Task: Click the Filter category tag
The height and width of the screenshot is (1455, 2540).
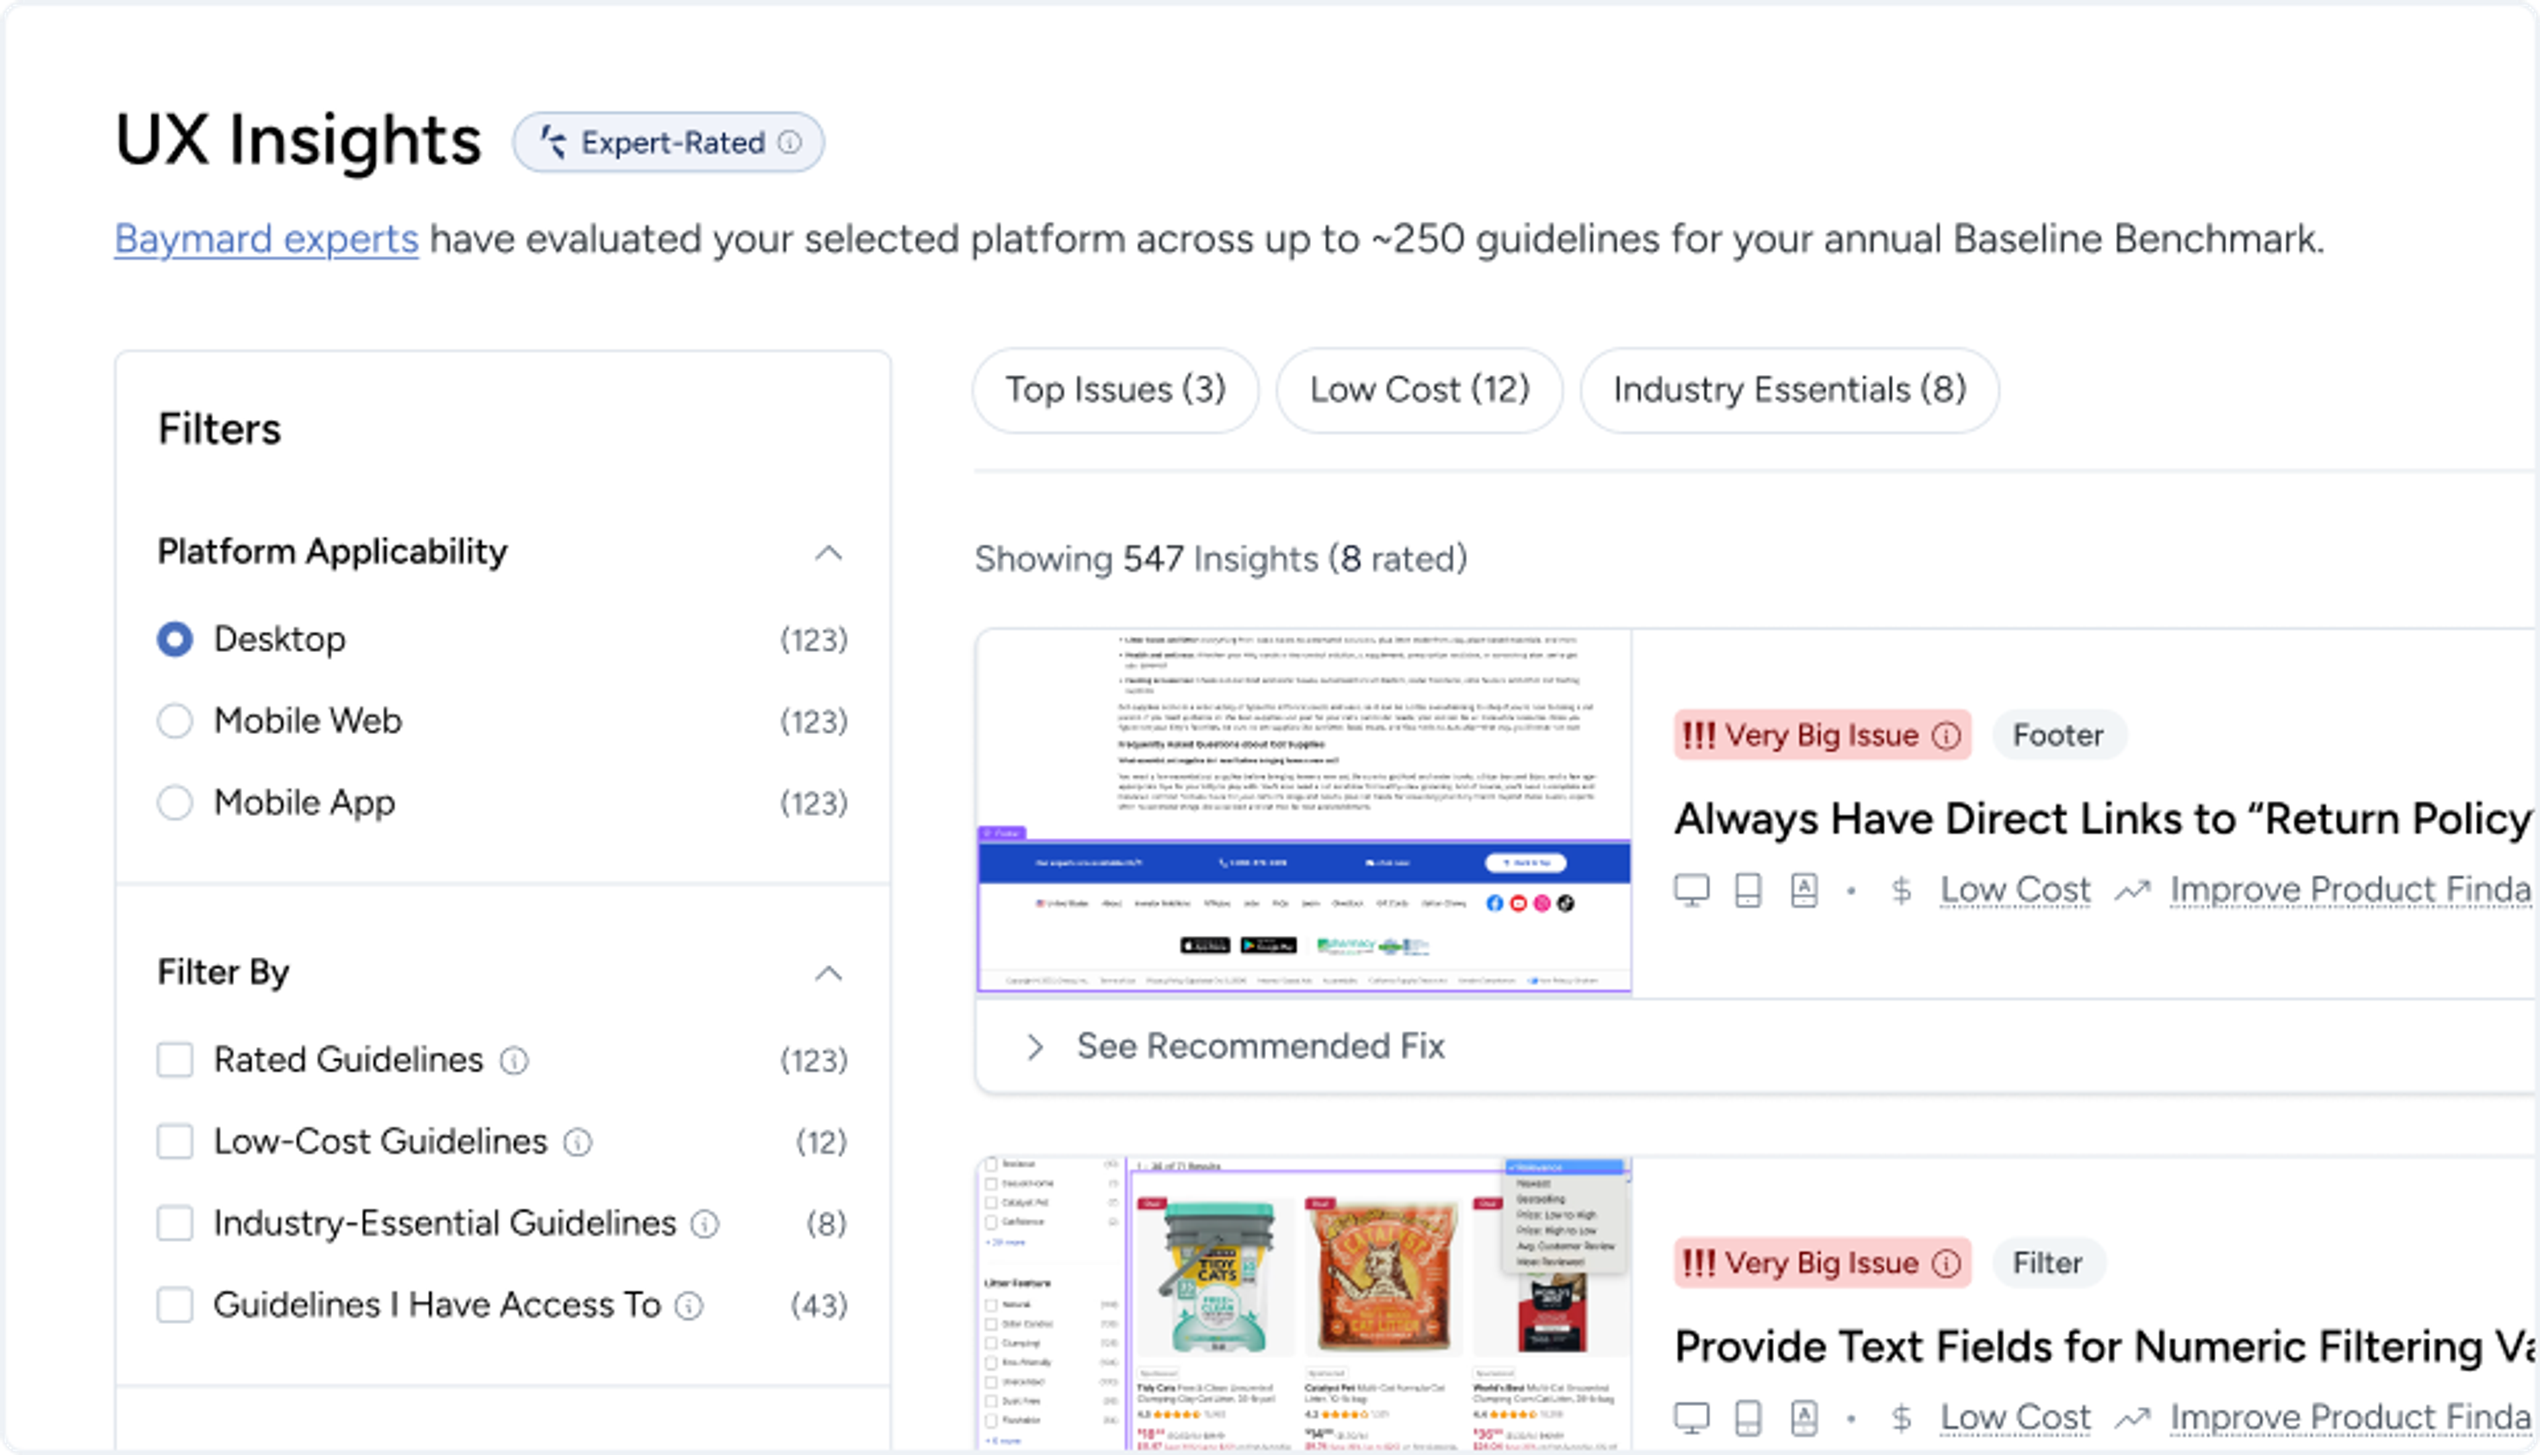Action: pyautogui.click(x=2049, y=1264)
